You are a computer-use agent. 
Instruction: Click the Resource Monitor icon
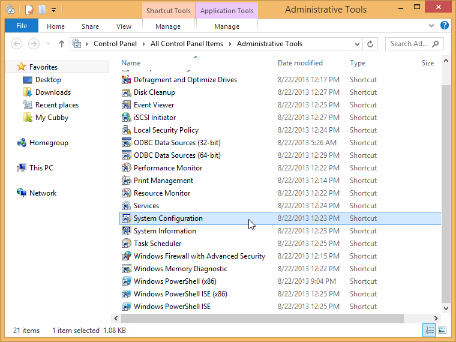[x=126, y=193]
